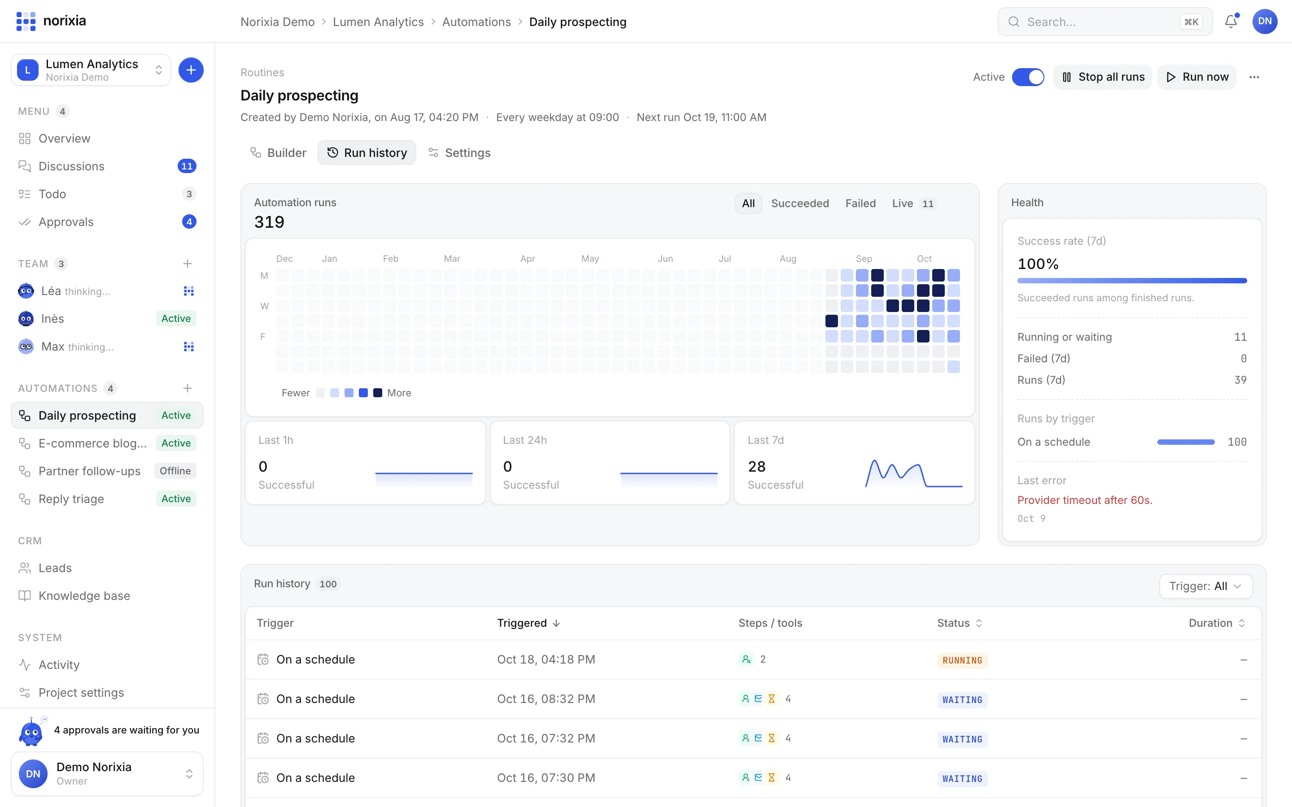Click the norixia logo icon
1292x807 pixels.
pos(26,22)
